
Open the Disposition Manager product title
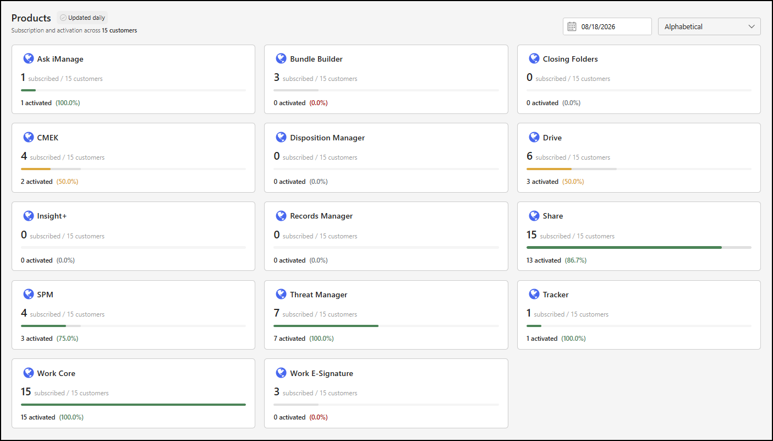click(327, 138)
